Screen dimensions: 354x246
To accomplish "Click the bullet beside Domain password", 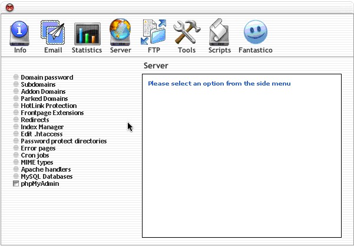I will coord(16,78).
